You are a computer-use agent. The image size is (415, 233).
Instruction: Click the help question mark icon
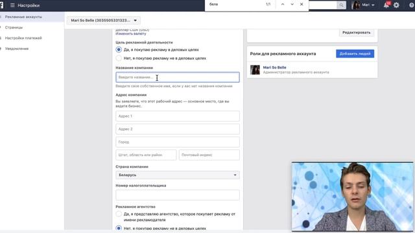click(x=412, y=5)
